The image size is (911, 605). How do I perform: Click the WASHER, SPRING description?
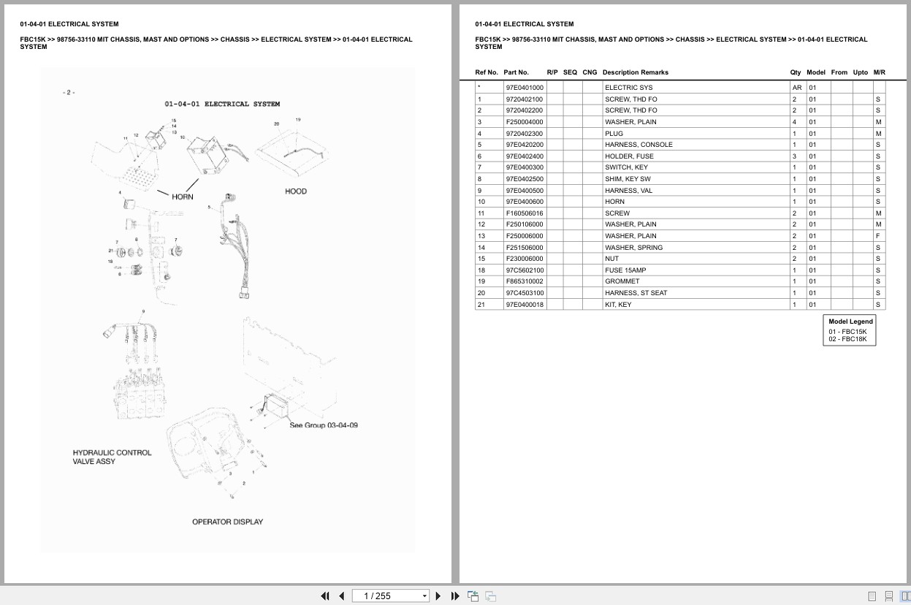click(633, 248)
